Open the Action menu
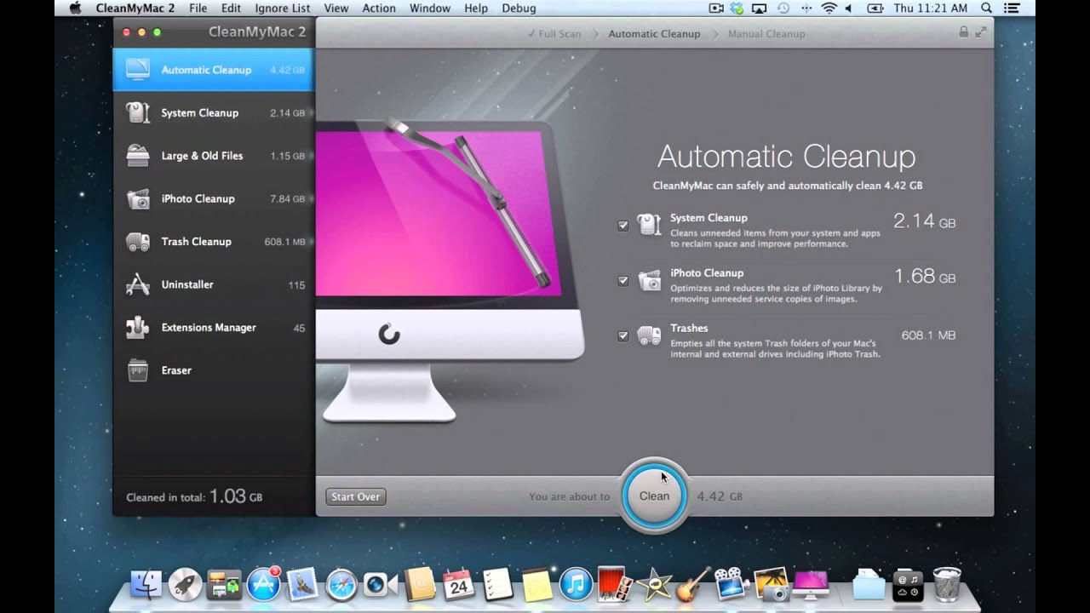Screen dimensions: 1090x613 tap(379, 9)
